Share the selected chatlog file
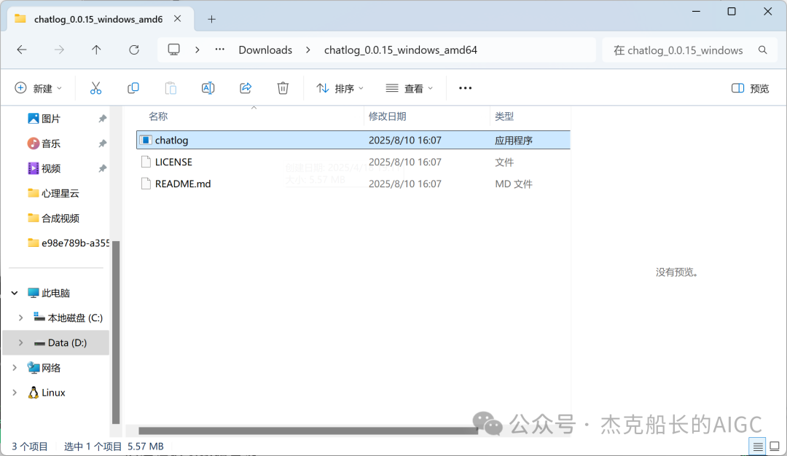Viewport: 787px width, 456px height. [246, 88]
